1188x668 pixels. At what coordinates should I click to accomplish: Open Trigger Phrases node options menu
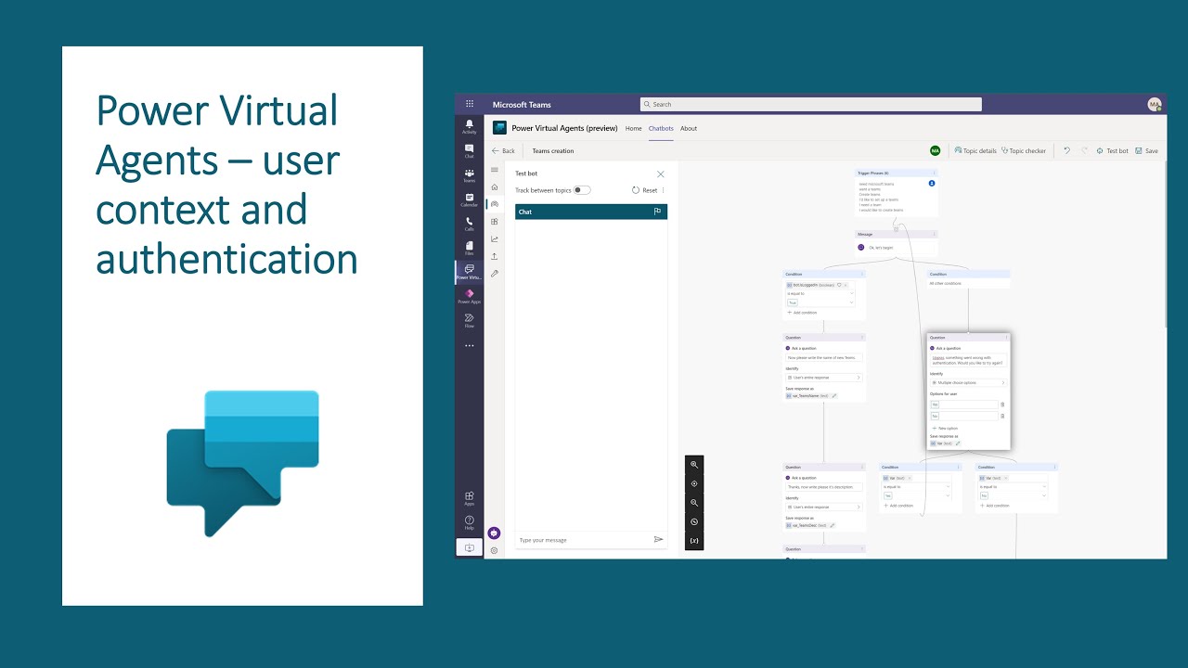click(935, 173)
